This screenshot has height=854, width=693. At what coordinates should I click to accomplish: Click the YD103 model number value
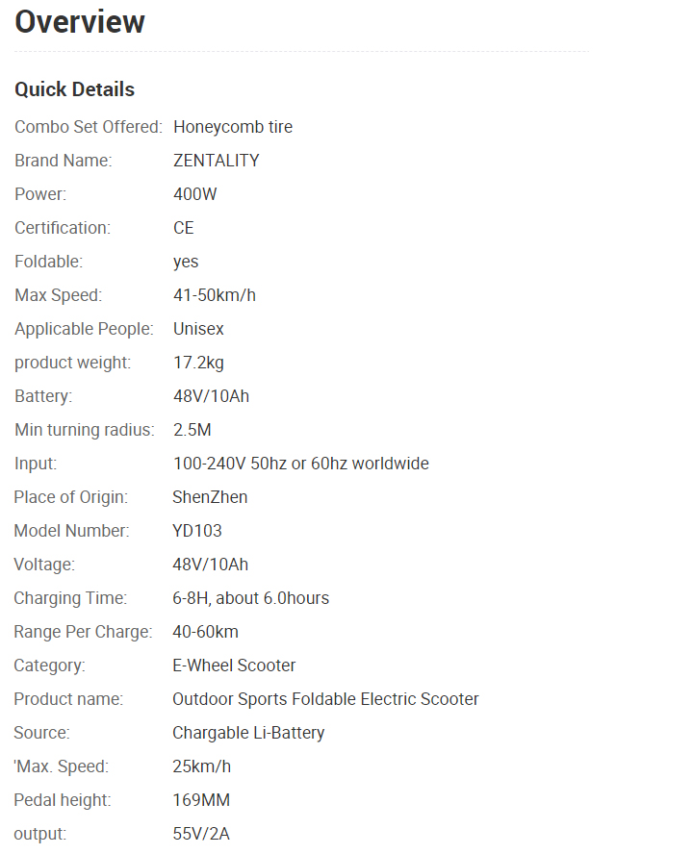click(x=197, y=531)
